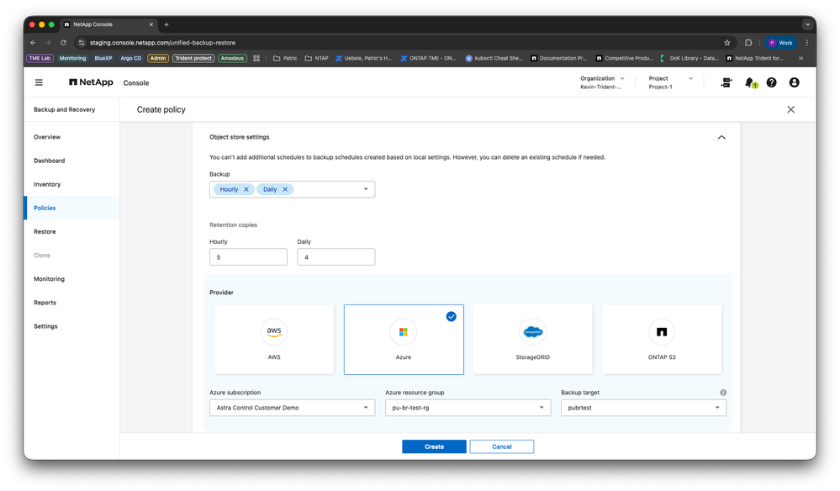Edit the Hourly retention copies field
The width and height of the screenshot is (840, 491).
click(248, 257)
